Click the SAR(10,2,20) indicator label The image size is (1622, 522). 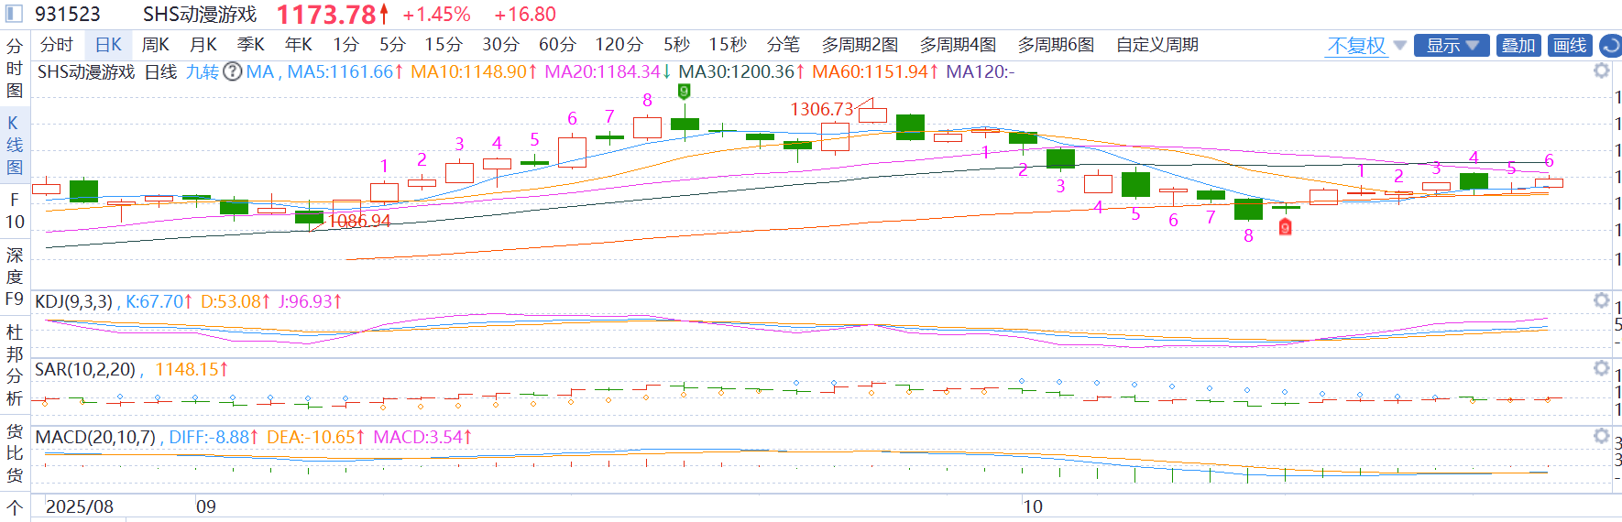tap(85, 369)
